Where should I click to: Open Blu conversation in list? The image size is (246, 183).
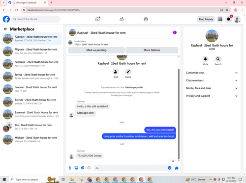(31, 127)
